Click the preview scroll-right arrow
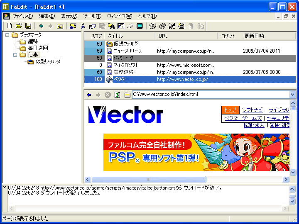Viewport: 299px width, 224px height. 286,180
